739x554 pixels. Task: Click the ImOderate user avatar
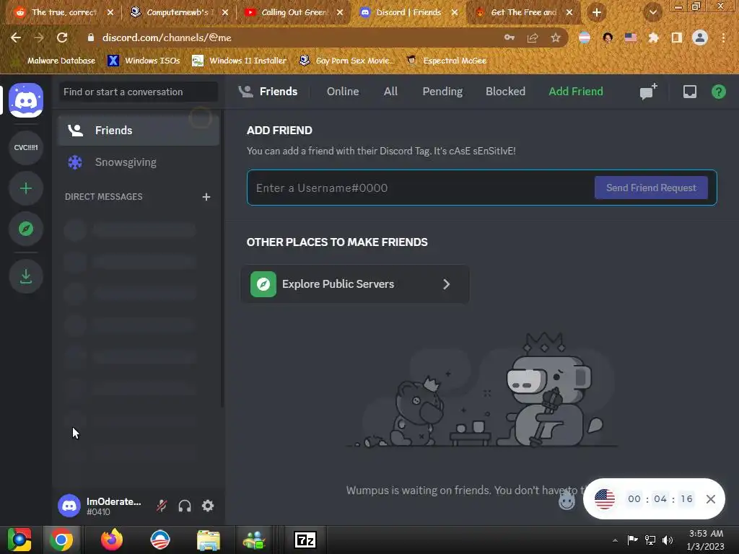coord(69,506)
